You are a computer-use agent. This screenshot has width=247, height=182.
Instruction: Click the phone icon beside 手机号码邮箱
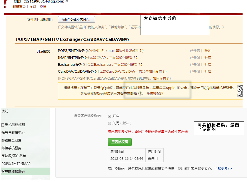click(x=2, y=125)
